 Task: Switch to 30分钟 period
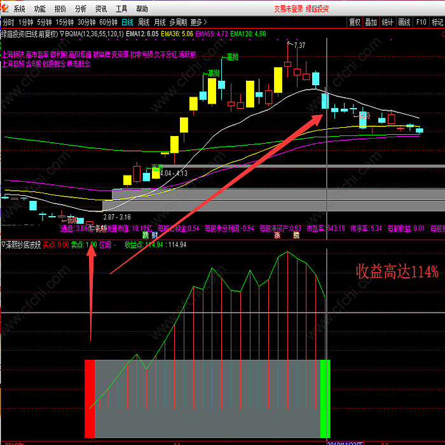[x=86, y=22]
